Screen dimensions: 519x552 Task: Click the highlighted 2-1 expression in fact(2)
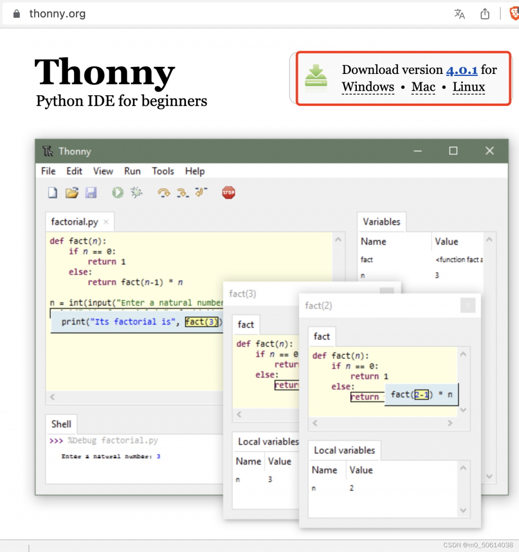click(x=421, y=395)
